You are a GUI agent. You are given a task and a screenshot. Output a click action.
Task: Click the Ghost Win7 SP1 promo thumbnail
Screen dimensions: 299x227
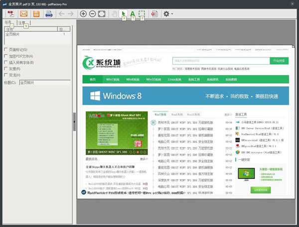(117, 133)
